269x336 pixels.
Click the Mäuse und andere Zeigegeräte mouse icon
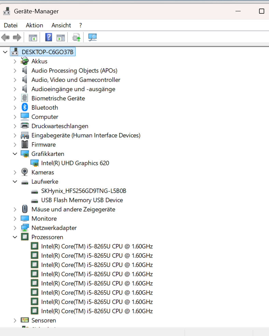25,209
